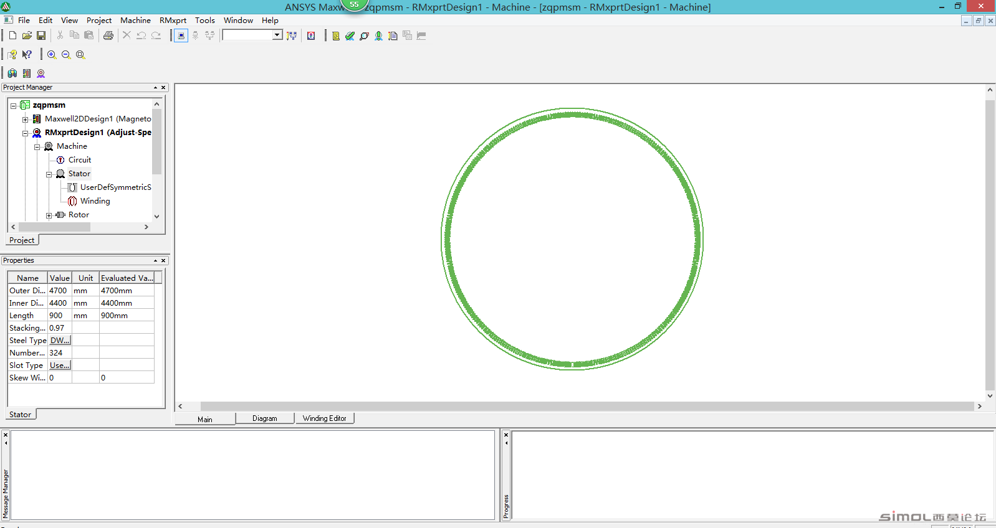
Task: Expand the Maxwell2DDesign1 tree node
Action: pos(25,120)
